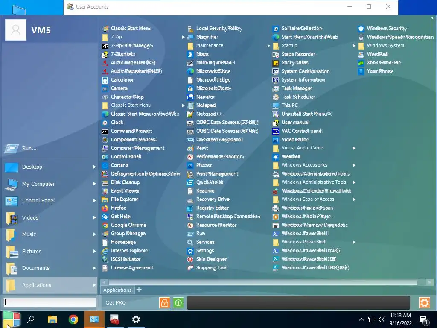Open Start Menu X options gear

tap(425, 303)
